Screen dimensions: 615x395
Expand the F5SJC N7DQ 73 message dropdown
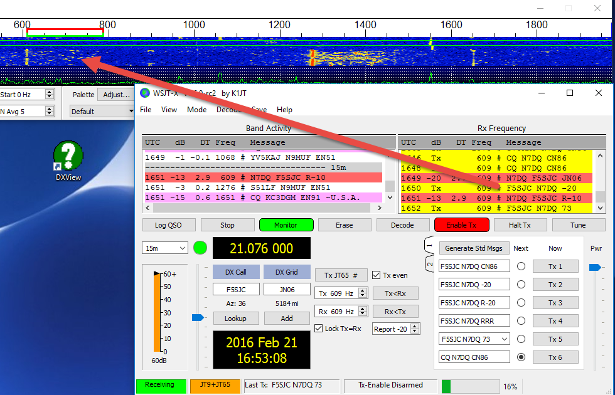coord(505,339)
